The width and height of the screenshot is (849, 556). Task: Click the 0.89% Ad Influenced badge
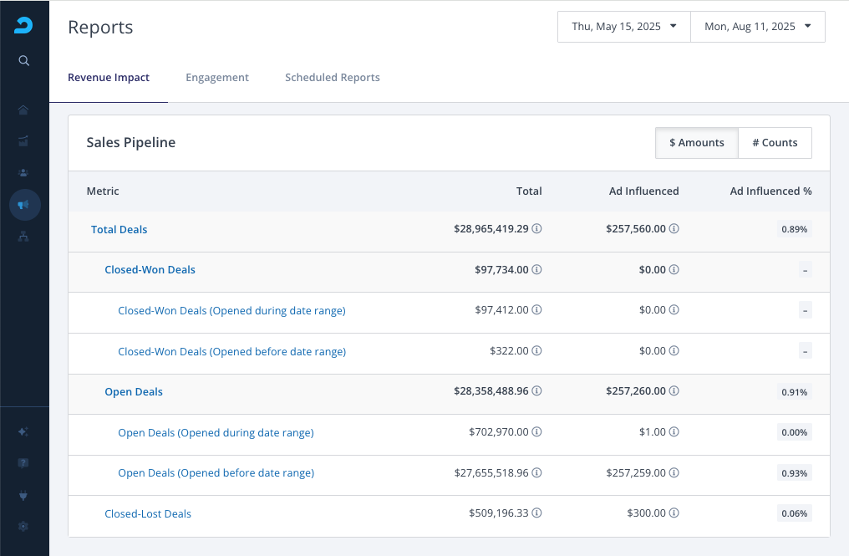(x=794, y=229)
